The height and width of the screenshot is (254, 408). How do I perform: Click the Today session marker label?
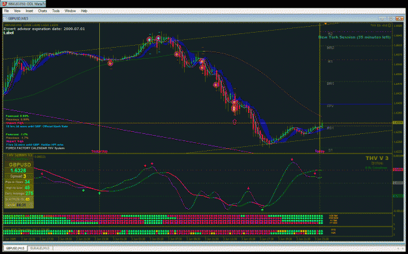pyautogui.click(x=319, y=151)
